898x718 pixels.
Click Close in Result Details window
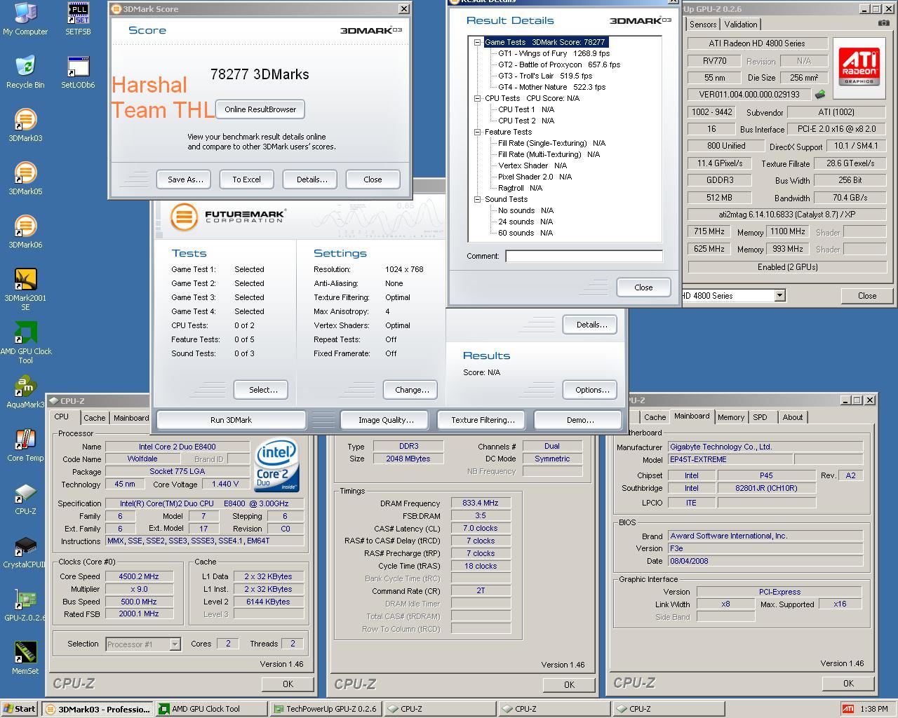tap(643, 287)
